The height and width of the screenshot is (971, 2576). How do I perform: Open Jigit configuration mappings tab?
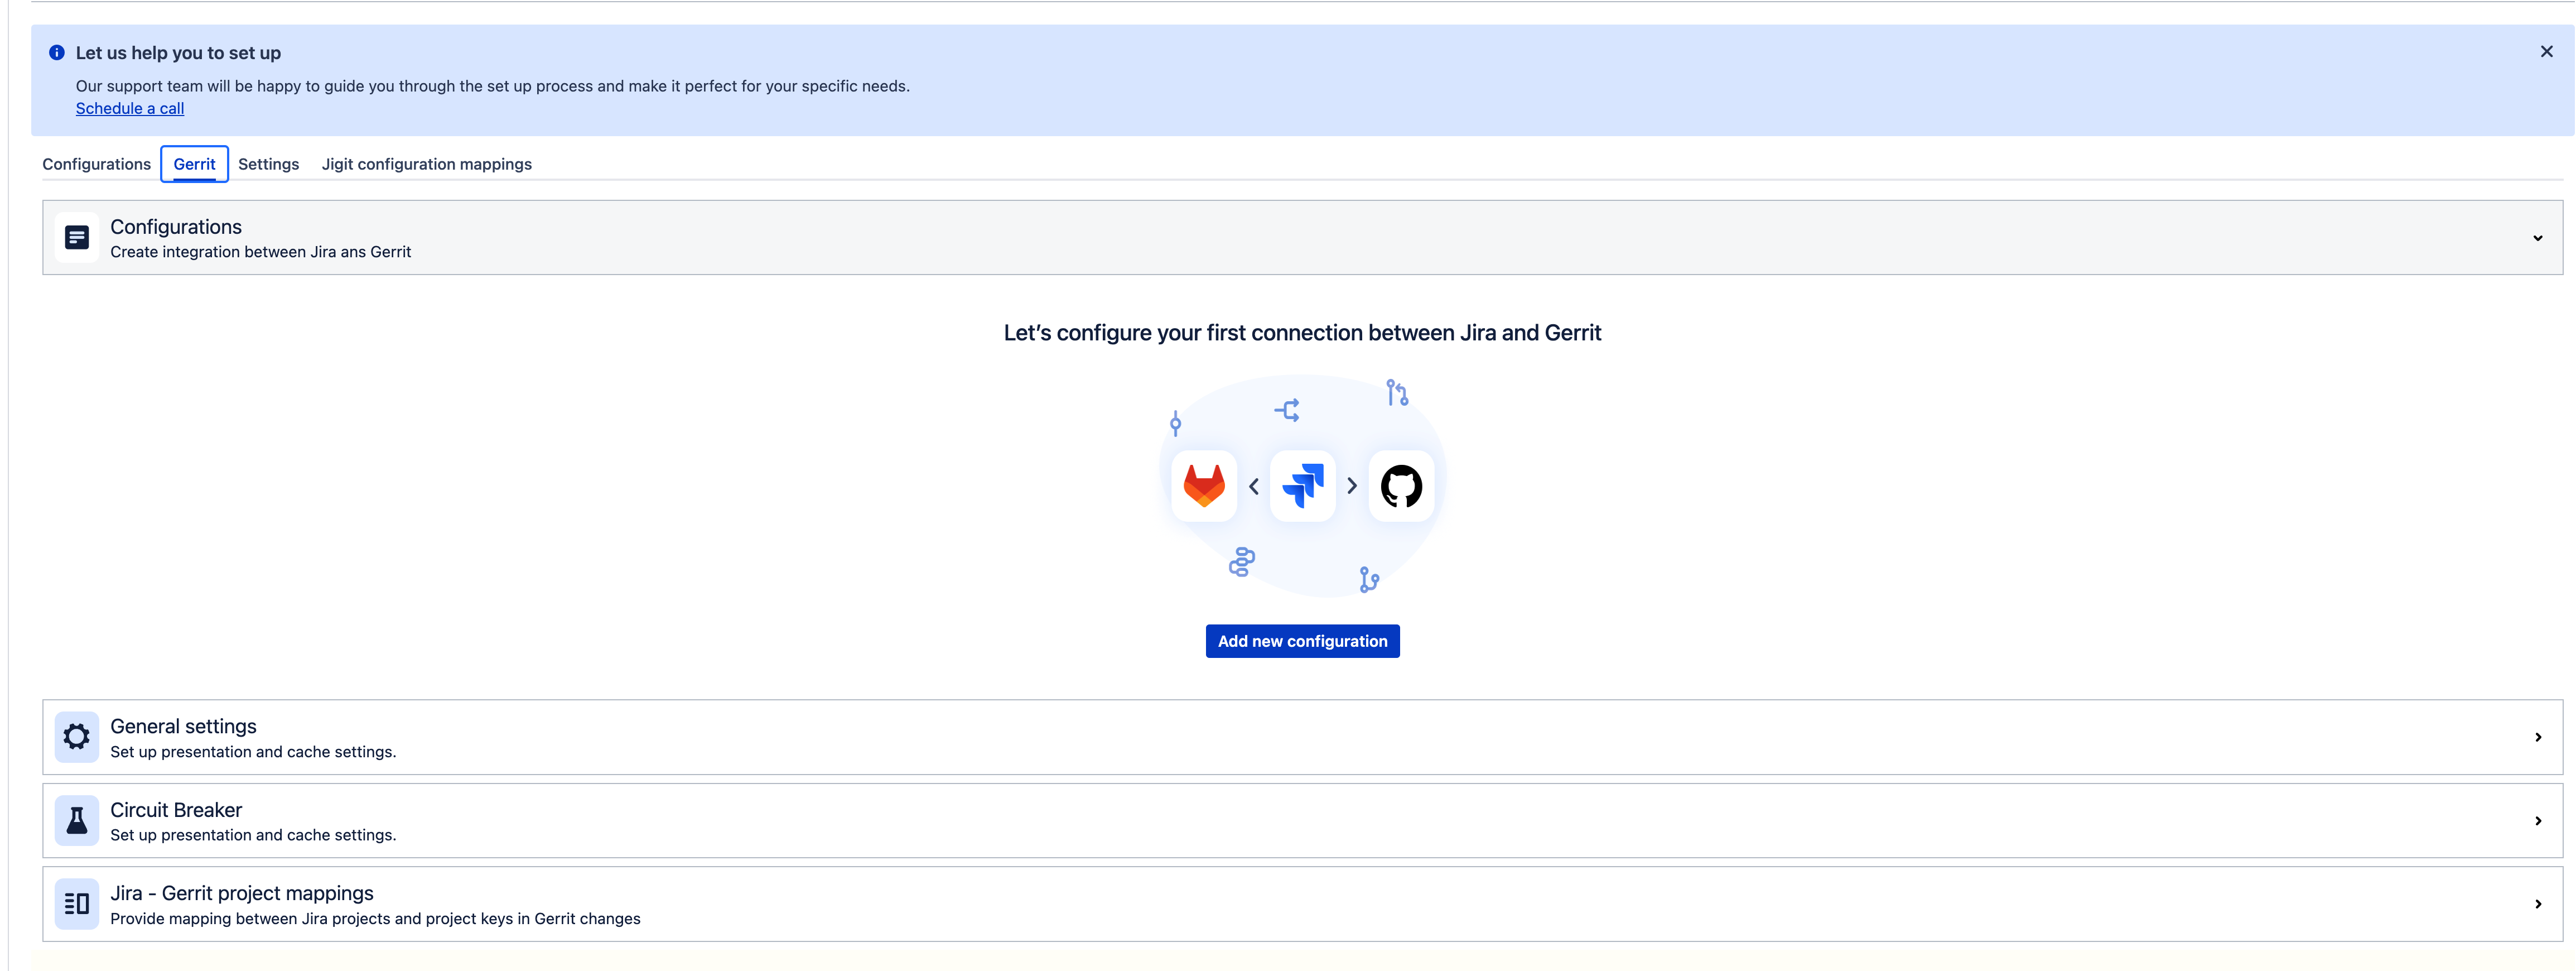pyautogui.click(x=426, y=164)
